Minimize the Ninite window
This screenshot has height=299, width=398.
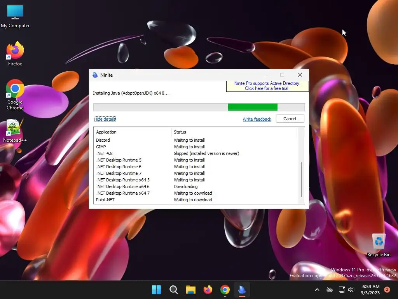(264, 75)
